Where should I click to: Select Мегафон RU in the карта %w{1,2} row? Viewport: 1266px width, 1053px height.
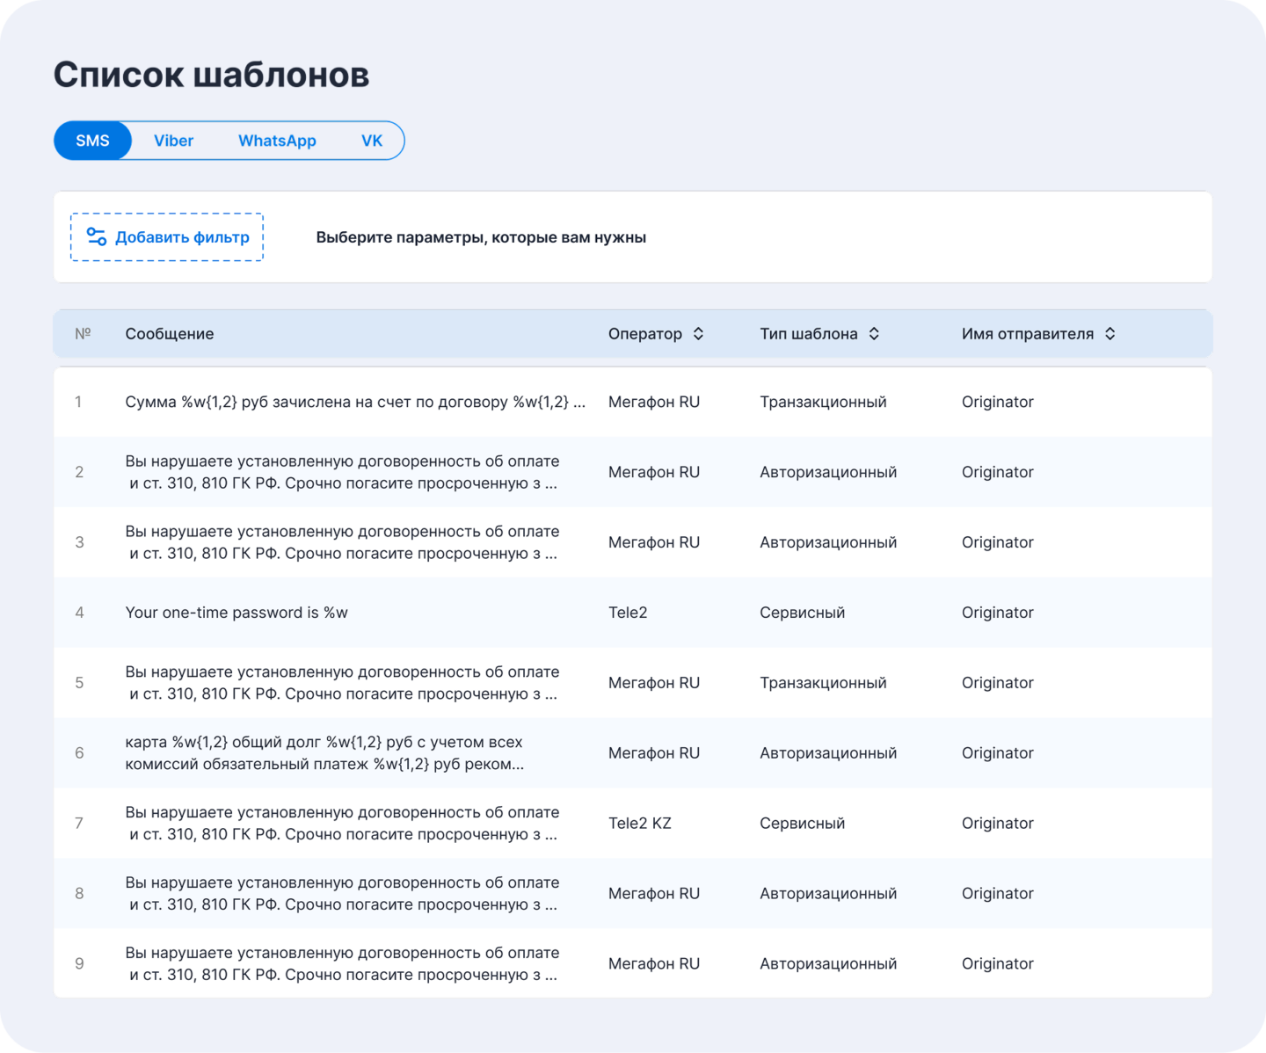click(x=654, y=753)
